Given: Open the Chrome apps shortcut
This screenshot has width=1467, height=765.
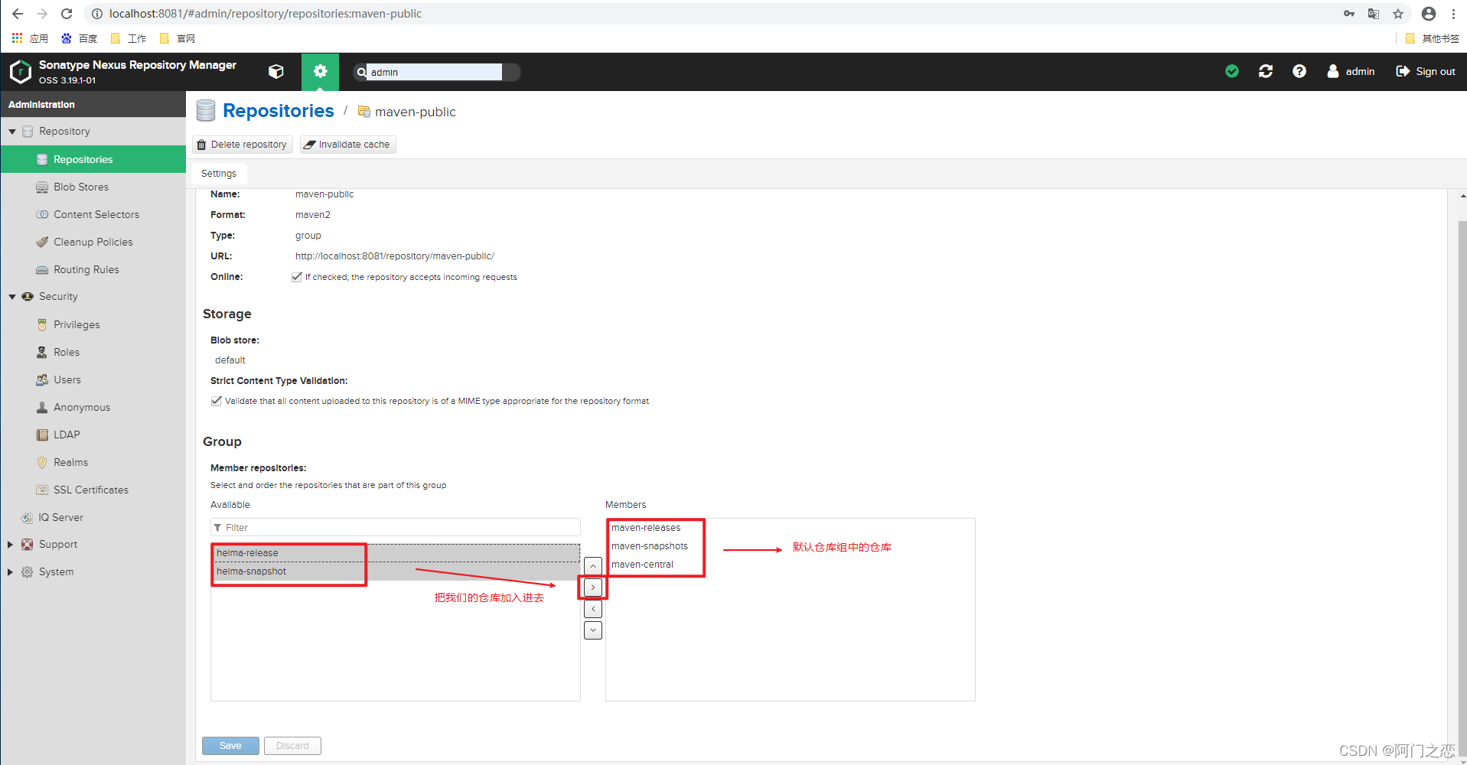Looking at the screenshot, I should coord(30,38).
